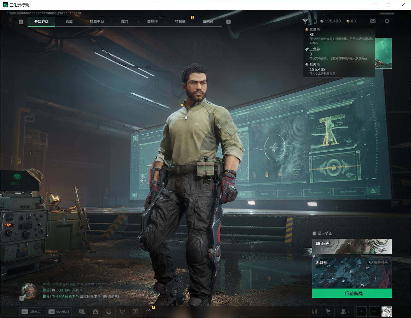Open the chat bubbles icon in bottom bar

[82, 312]
